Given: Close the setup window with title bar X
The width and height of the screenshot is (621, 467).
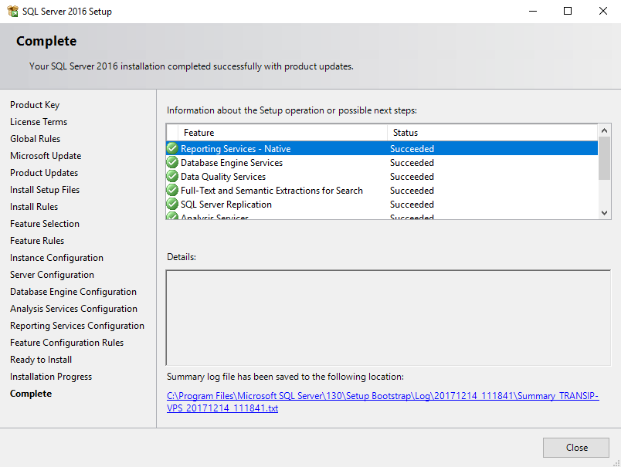Looking at the screenshot, I should (x=602, y=11).
